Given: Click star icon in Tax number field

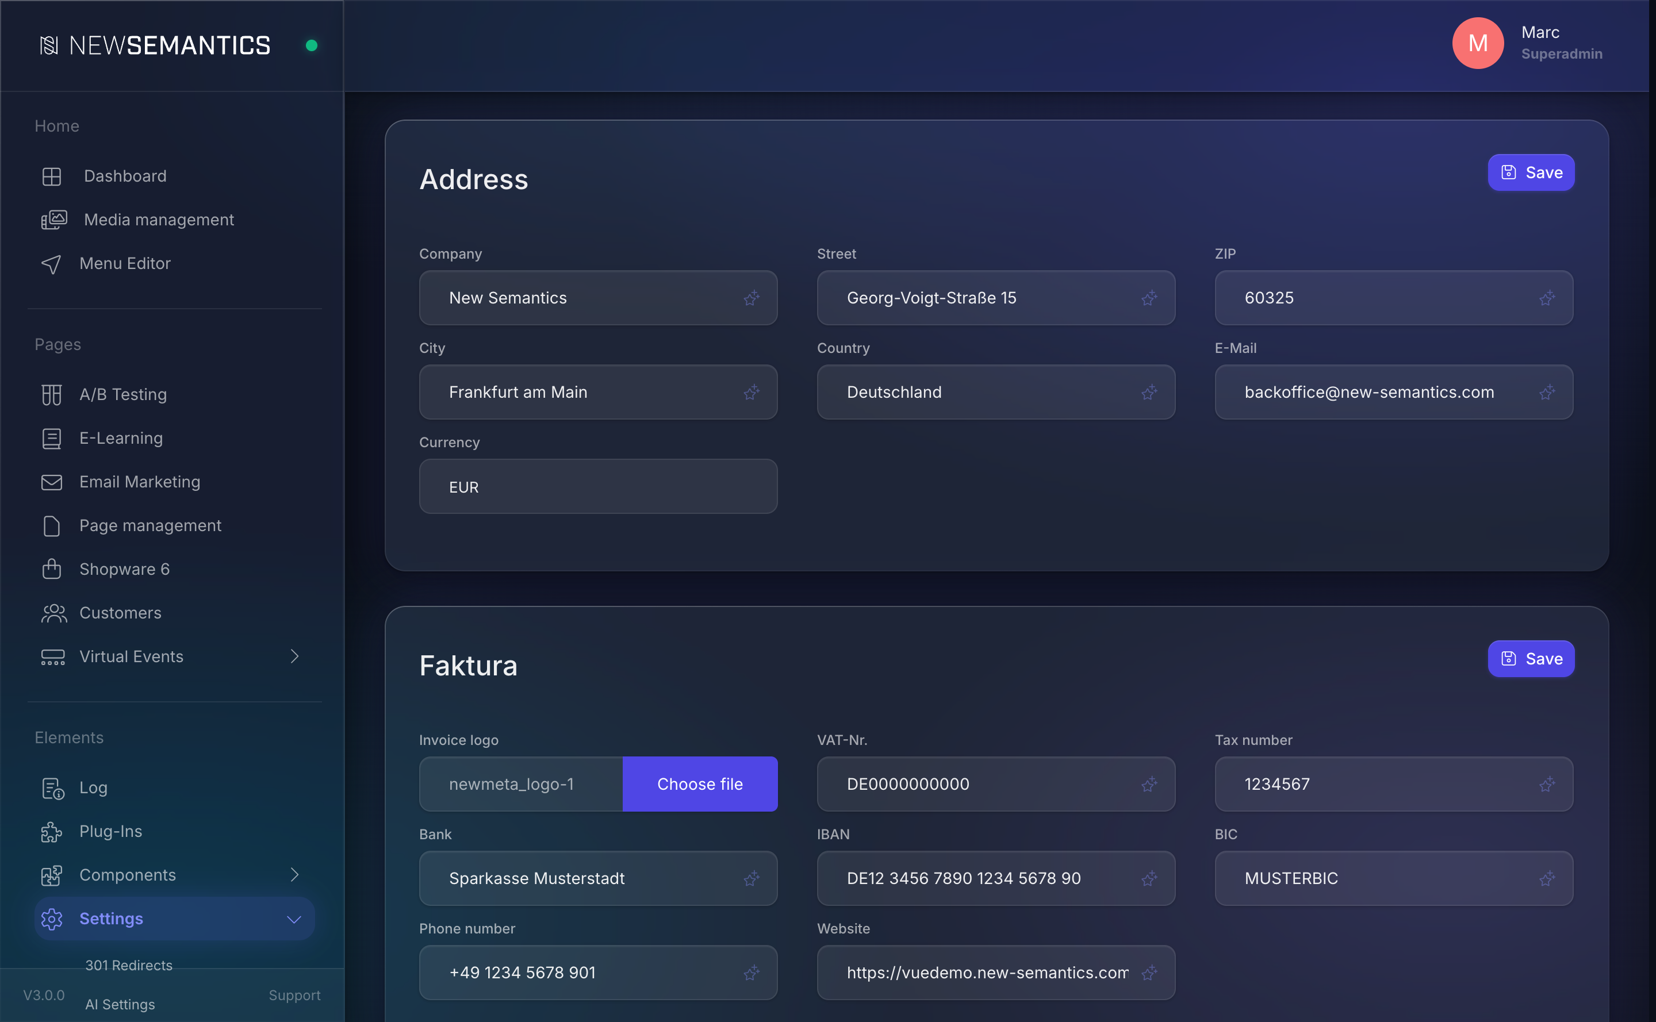Looking at the screenshot, I should pyautogui.click(x=1546, y=785).
